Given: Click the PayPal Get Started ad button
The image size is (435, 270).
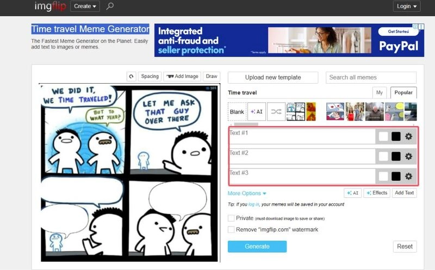Looking at the screenshot, I should (x=399, y=32).
